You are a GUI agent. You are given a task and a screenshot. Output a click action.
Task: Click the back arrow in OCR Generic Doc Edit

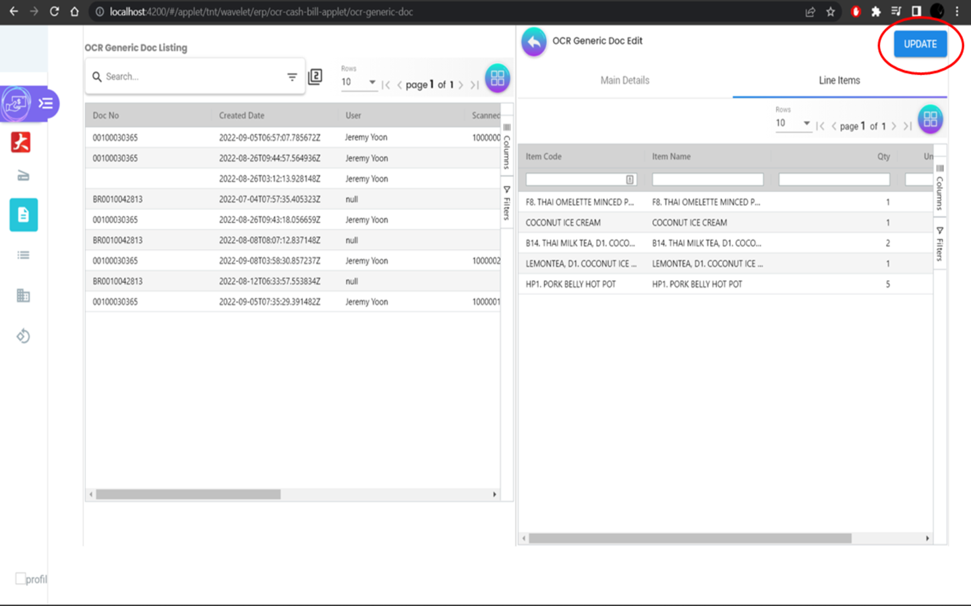point(533,42)
